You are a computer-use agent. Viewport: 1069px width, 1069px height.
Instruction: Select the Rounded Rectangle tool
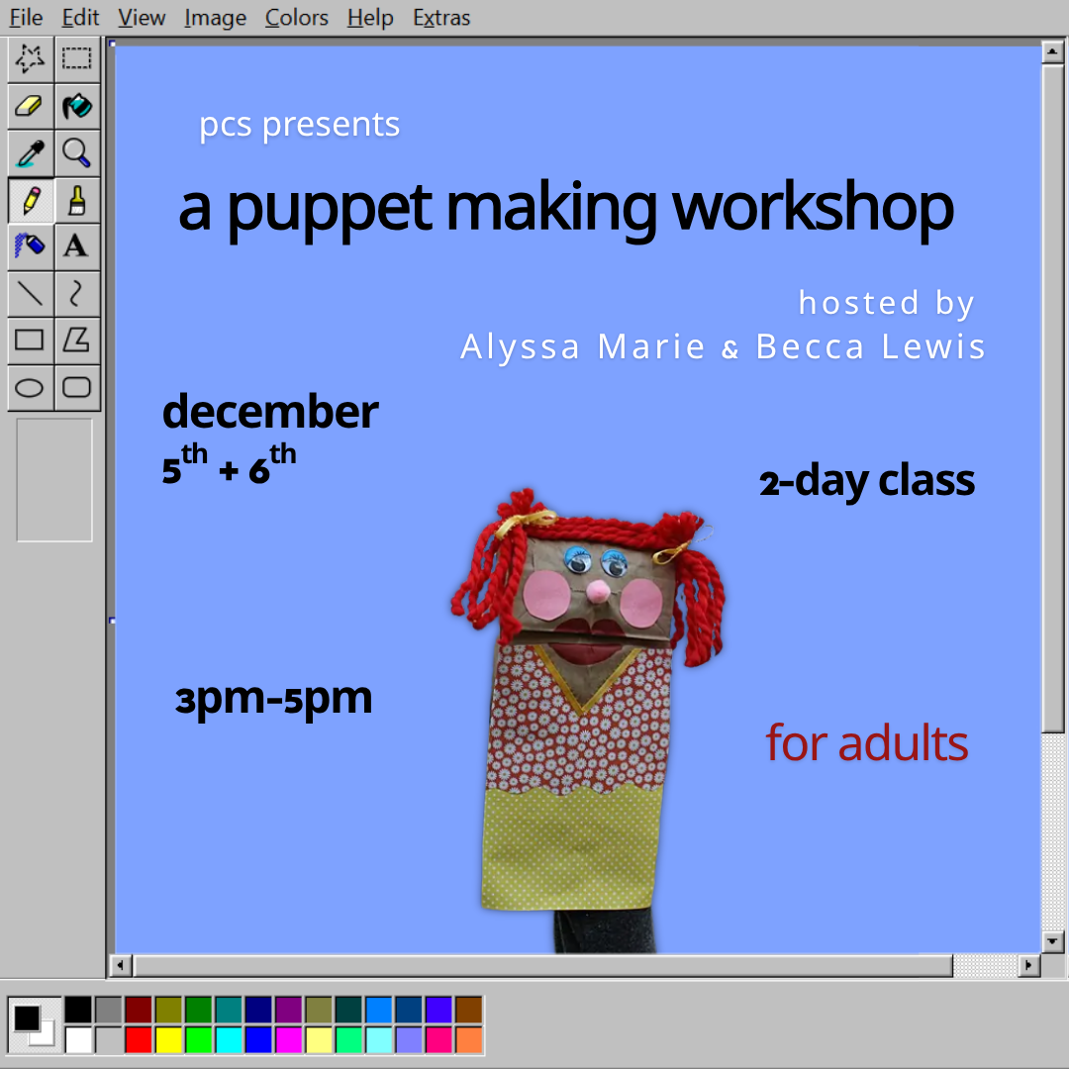coord(77,387)
